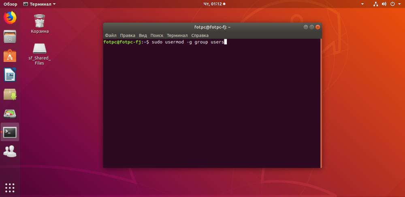Click the package installer box icon in dock
405x197 pixels.
tap(10, 94)
